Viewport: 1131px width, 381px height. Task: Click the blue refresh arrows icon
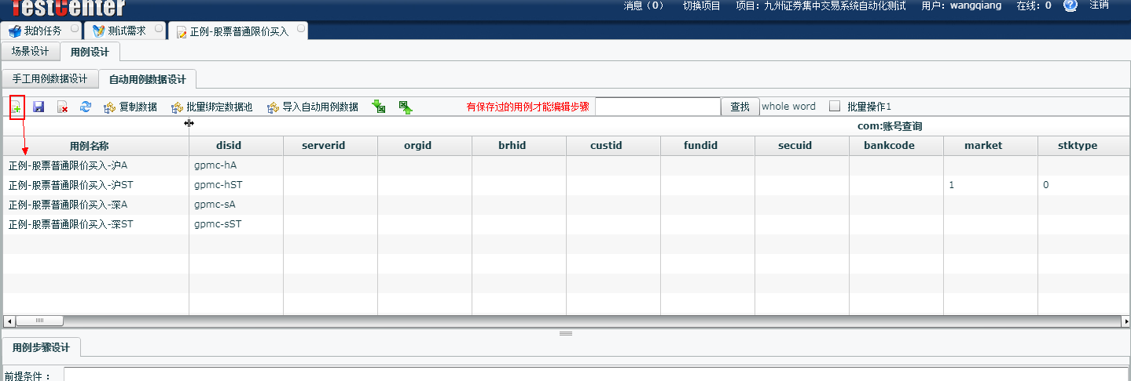[x=86, y=107]
